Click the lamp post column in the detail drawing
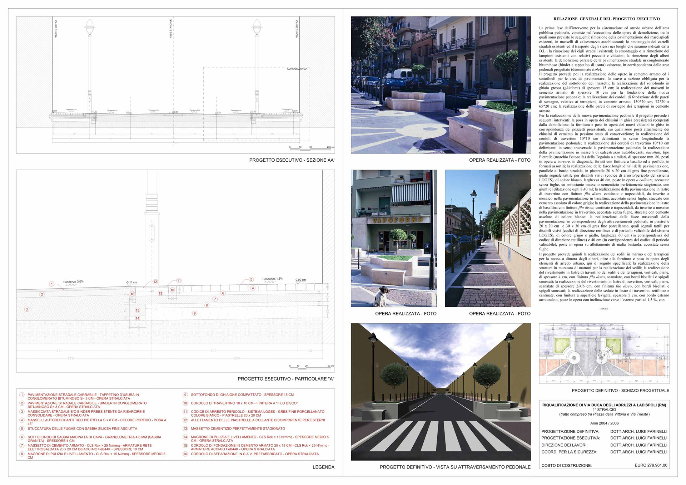686x485 pixels. click(151, 229)
